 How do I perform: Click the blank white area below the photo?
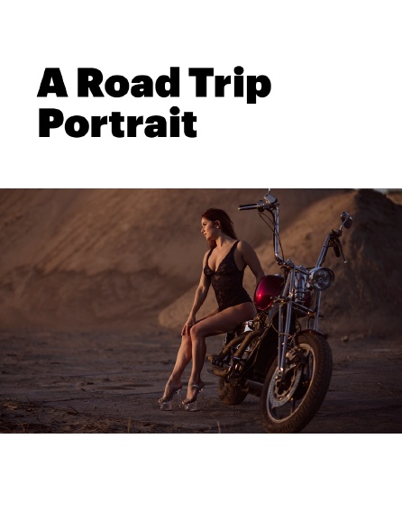(201, 481)
